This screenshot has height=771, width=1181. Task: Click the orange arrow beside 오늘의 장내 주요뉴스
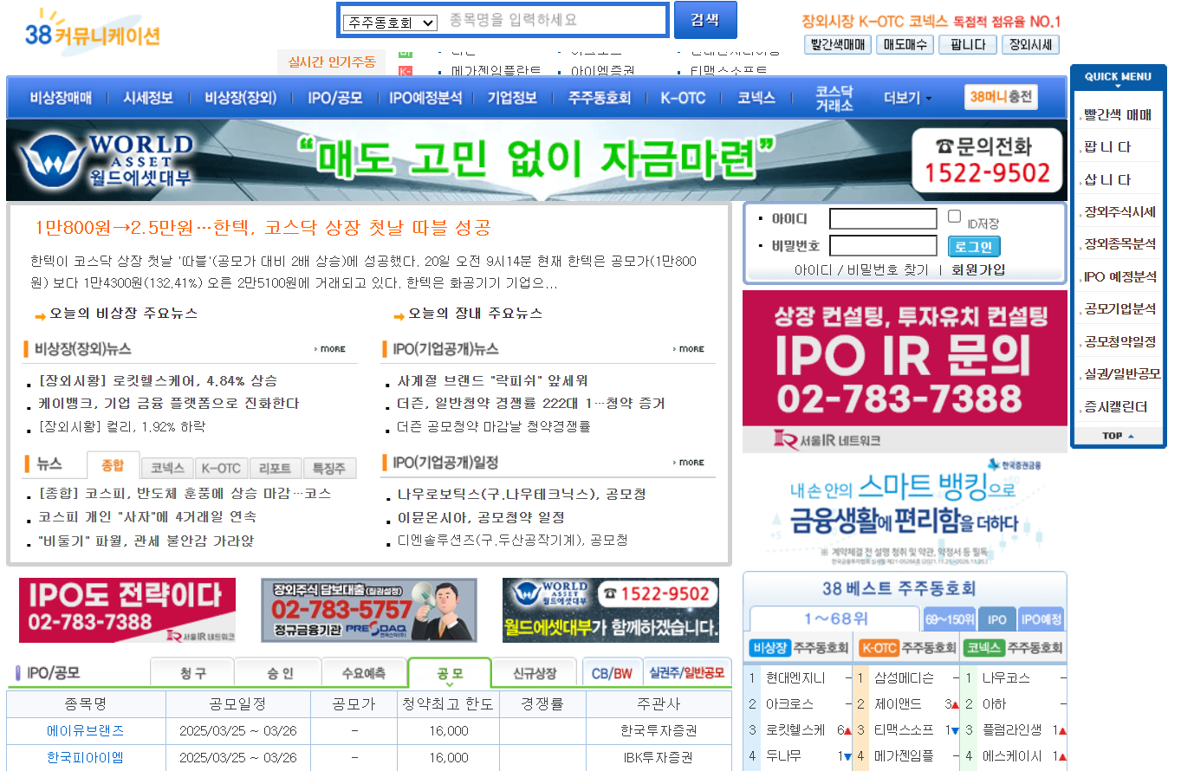400,314
